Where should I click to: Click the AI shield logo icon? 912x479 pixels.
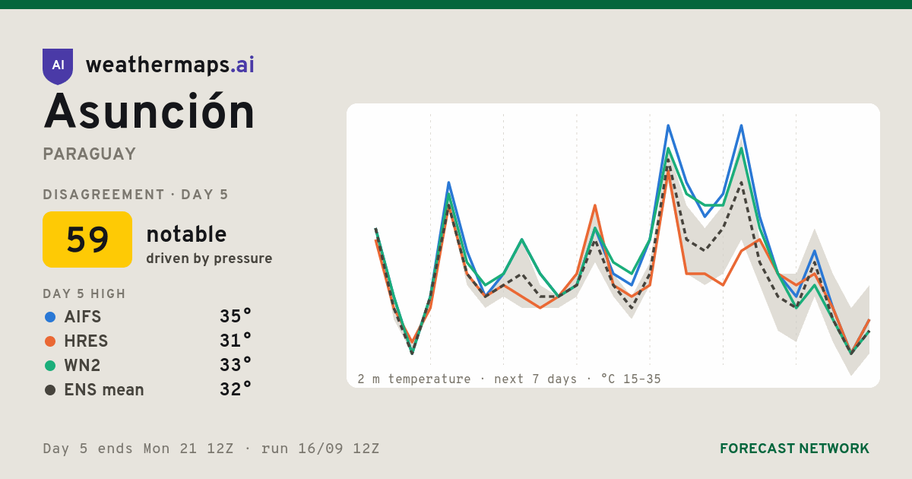[x=58, y=66]
